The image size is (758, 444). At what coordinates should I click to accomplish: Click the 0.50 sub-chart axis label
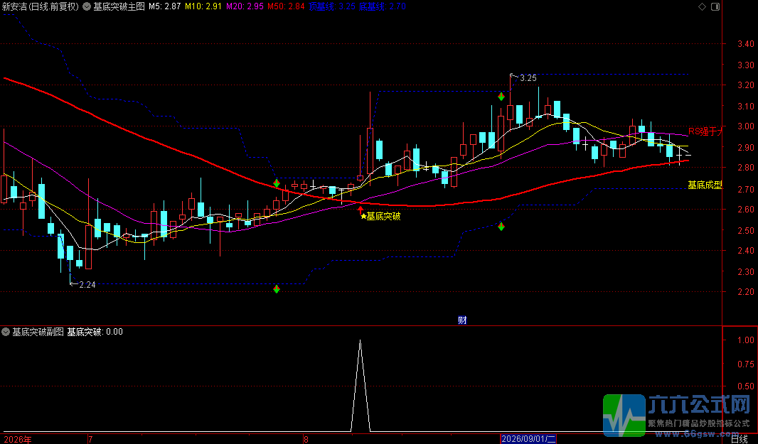click(x=745, y=386)
